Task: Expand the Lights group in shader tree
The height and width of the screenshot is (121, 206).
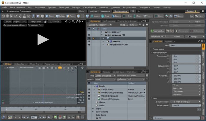Action: click(x=94, y=108)
